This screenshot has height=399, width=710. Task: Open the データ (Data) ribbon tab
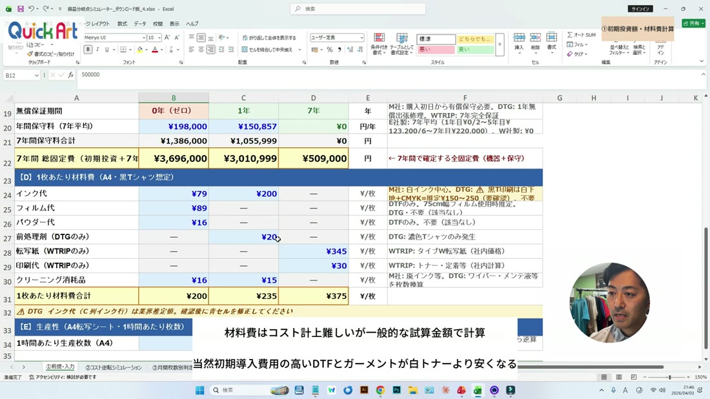click(x=140, y=23)
